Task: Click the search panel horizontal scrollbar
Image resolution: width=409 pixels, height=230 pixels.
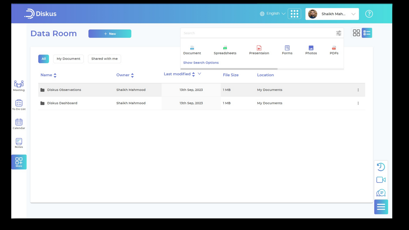Action: click(x=229, y=69)
